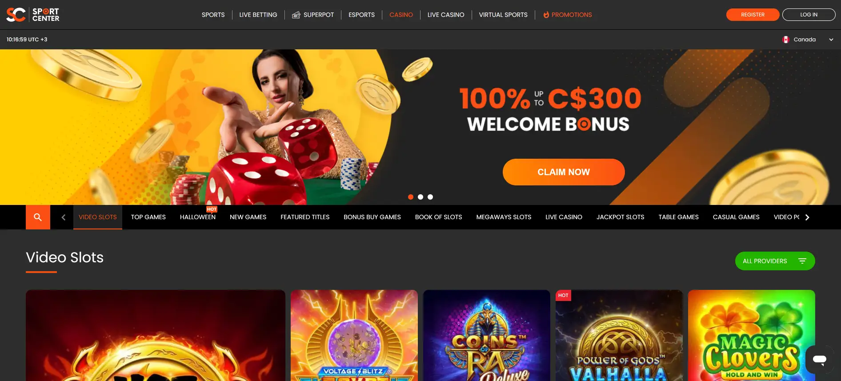This screenshot has width=841, height=381.
Task: Open the Magic Clovers game thumbnail
Action: coord(751,335)
